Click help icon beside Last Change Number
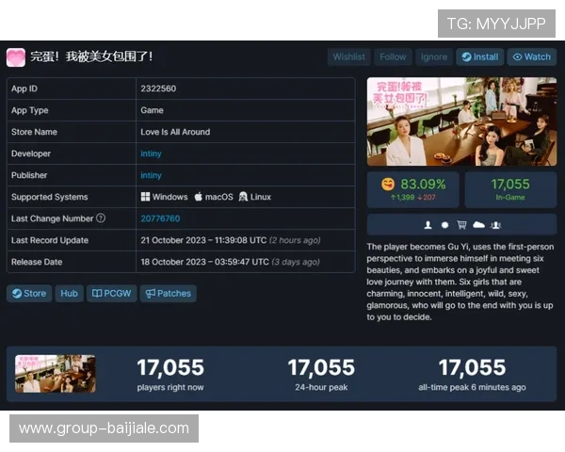Image resolution: width=565 pixels, height=452 pixels. point(101,218)
